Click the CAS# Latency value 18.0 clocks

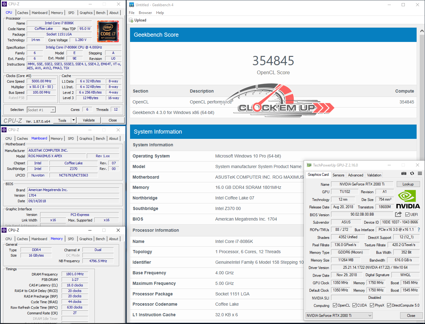coord(75,285)
